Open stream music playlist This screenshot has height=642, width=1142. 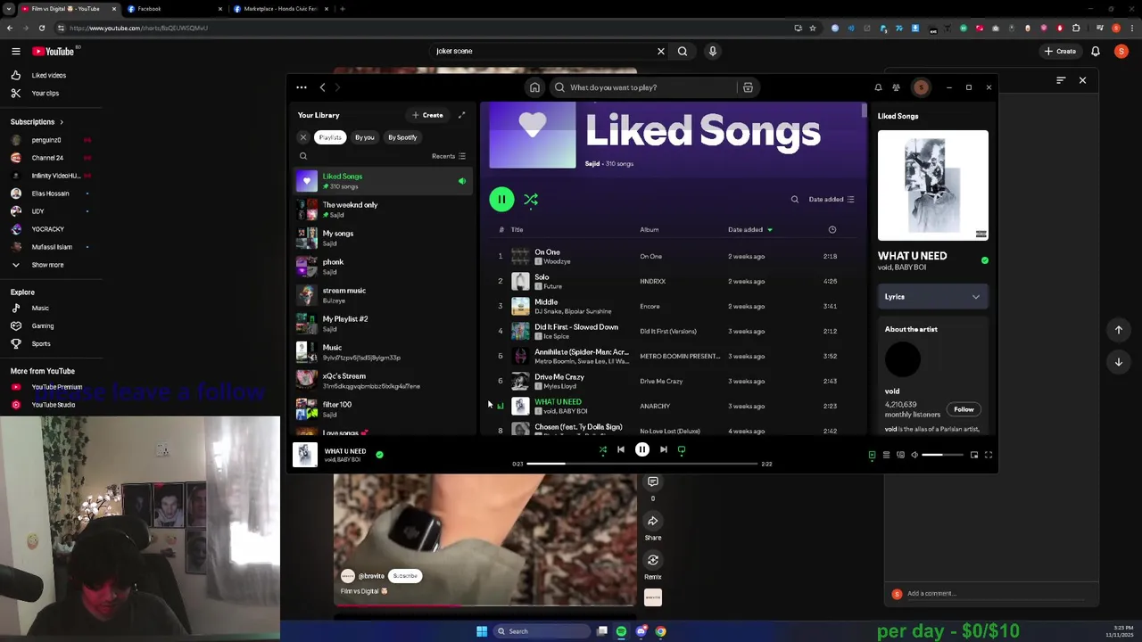click(x=384, y=295)
